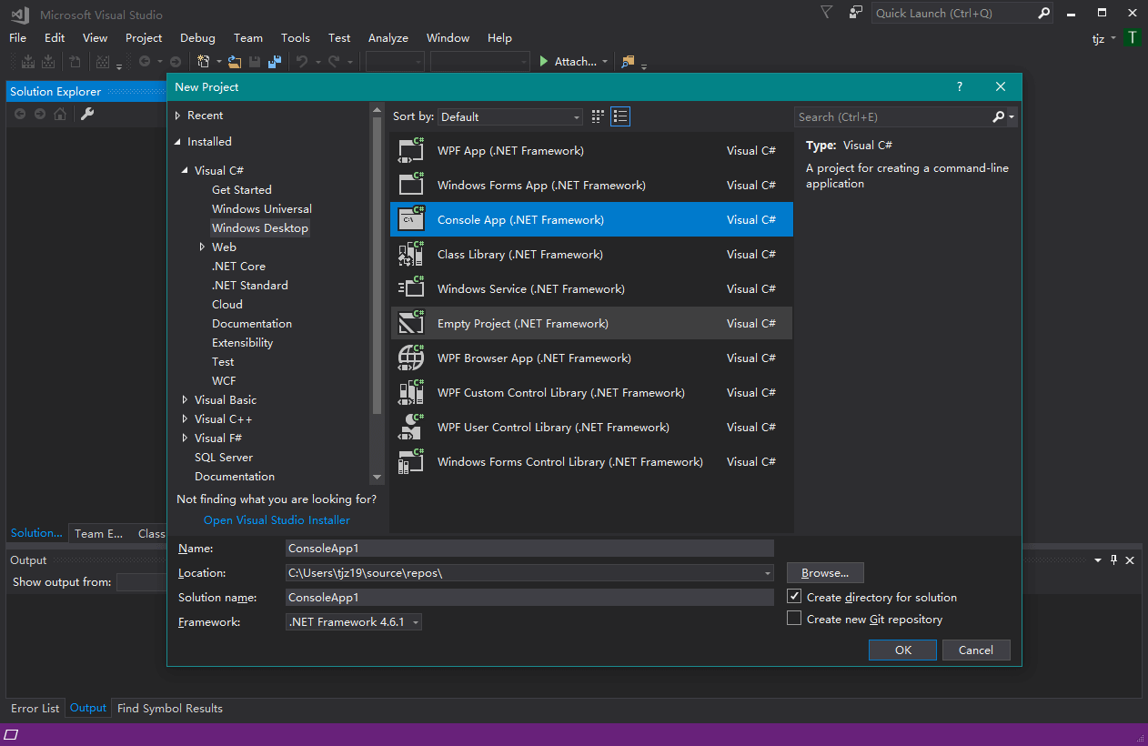Click the send feedback icon
This screenshot has width=1148, height=746.
point(856,13)
